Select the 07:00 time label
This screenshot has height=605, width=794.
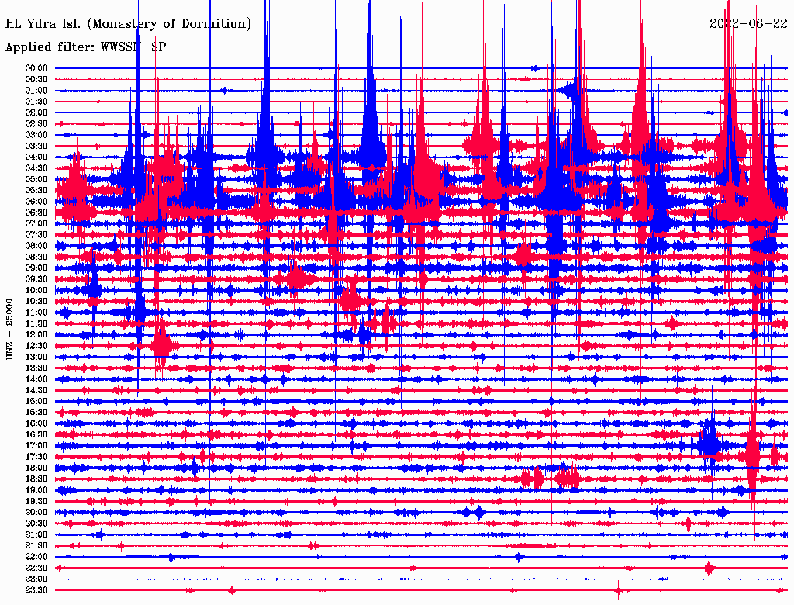click(x=36, y=223)
